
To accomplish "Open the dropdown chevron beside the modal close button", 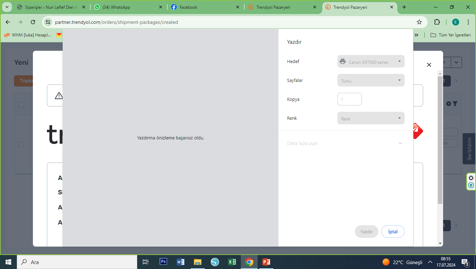I will pyautogui.click(x=456, y=62).
